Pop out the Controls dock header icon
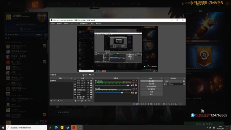This screenshot has height=130, width=231. click(x=162, y=78)
